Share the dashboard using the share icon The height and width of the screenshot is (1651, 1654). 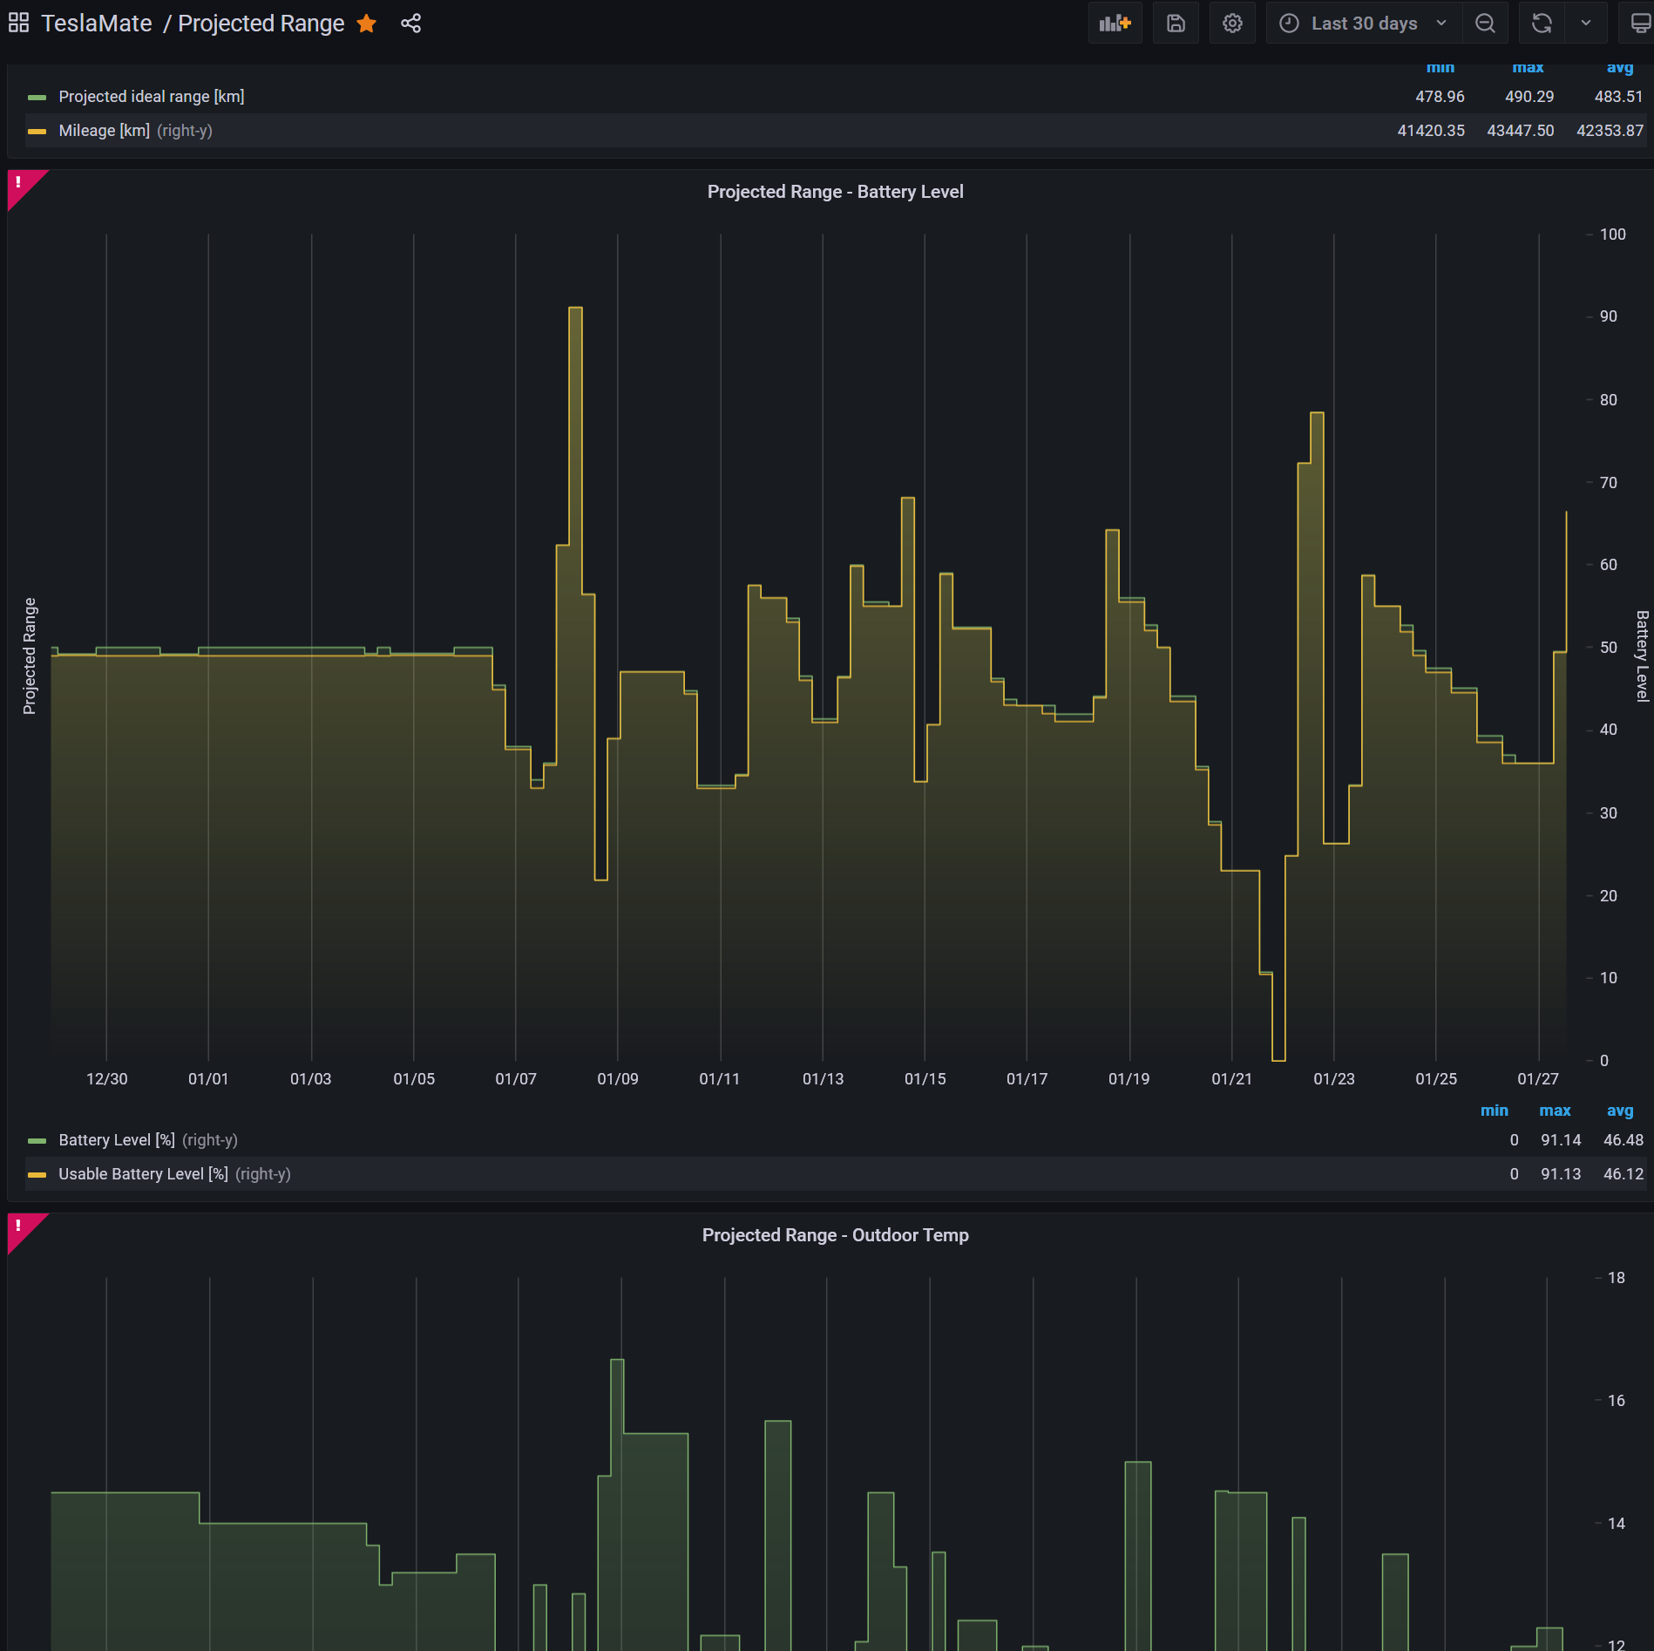coord(410,23)
